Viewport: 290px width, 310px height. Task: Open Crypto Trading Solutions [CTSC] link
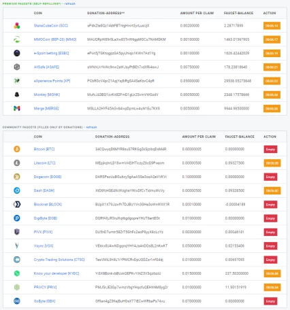tap(59, 260)
